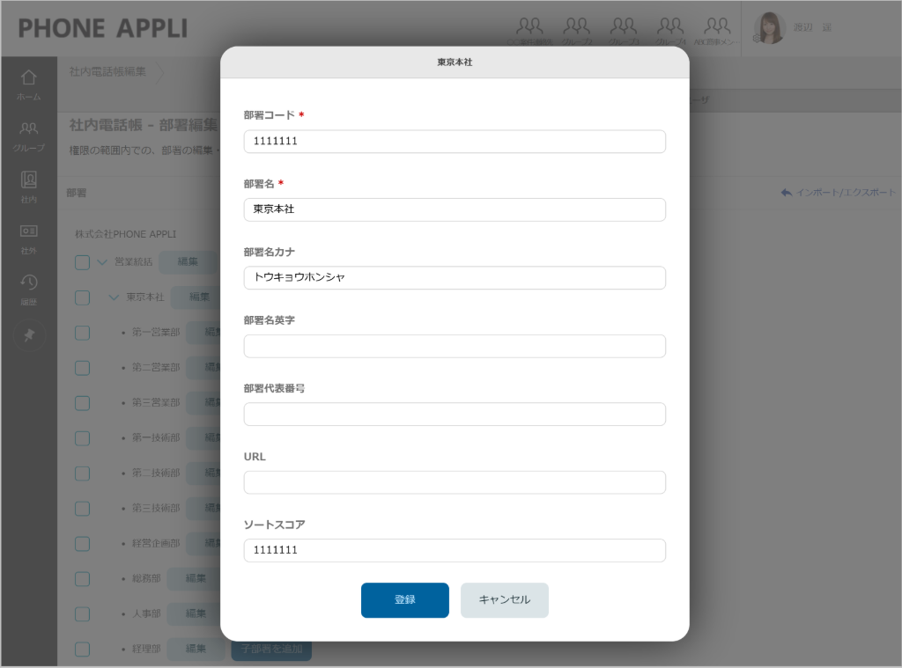Open the 社外 contacts sidebar icon

[29, 233]
